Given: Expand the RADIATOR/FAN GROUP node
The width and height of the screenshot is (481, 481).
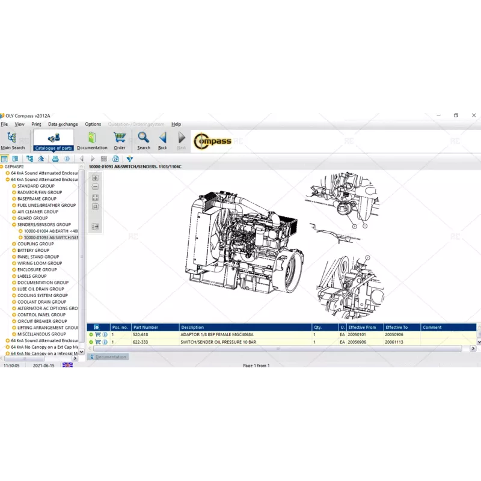Looking at the screenshot, I should 14,192.
